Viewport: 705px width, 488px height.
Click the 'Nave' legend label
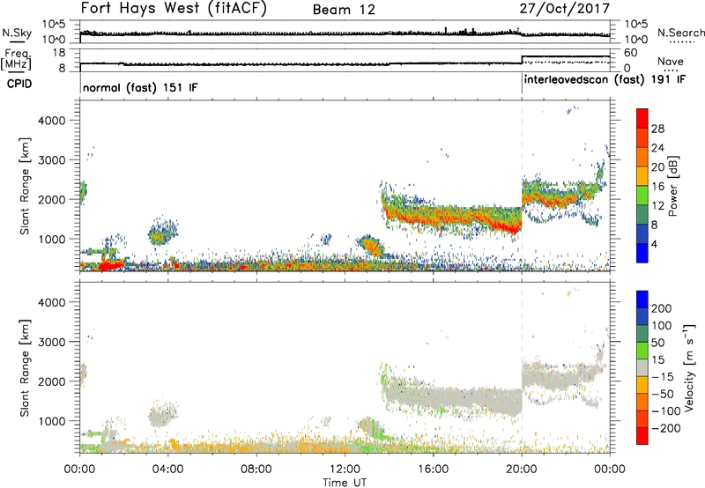(x=671, y=62)
